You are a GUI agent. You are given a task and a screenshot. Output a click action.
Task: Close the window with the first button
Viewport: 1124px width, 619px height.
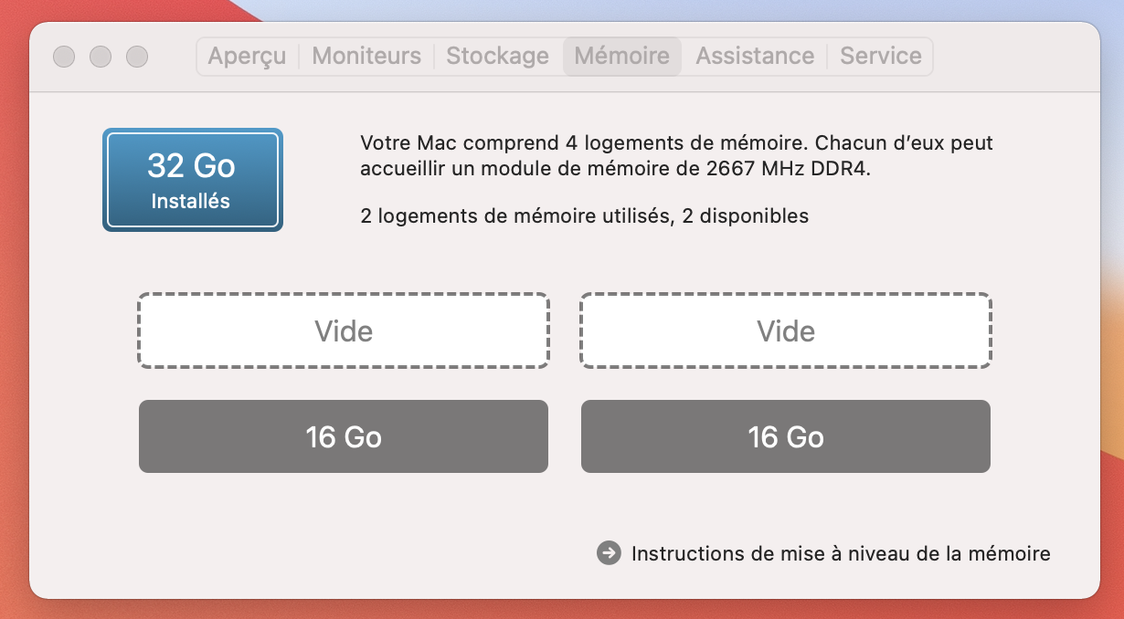pos(64,57)
